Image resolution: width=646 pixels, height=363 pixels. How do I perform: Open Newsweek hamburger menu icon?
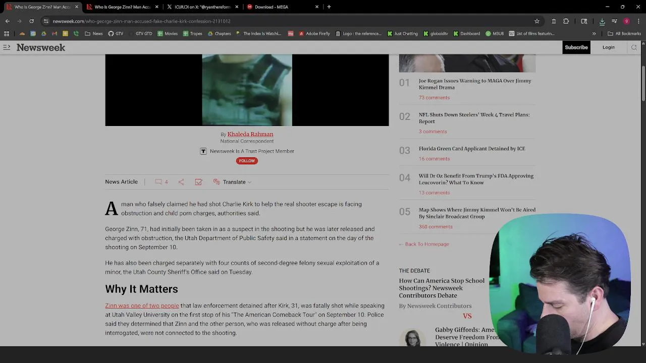pyautogui.click(x=7, y=47)
